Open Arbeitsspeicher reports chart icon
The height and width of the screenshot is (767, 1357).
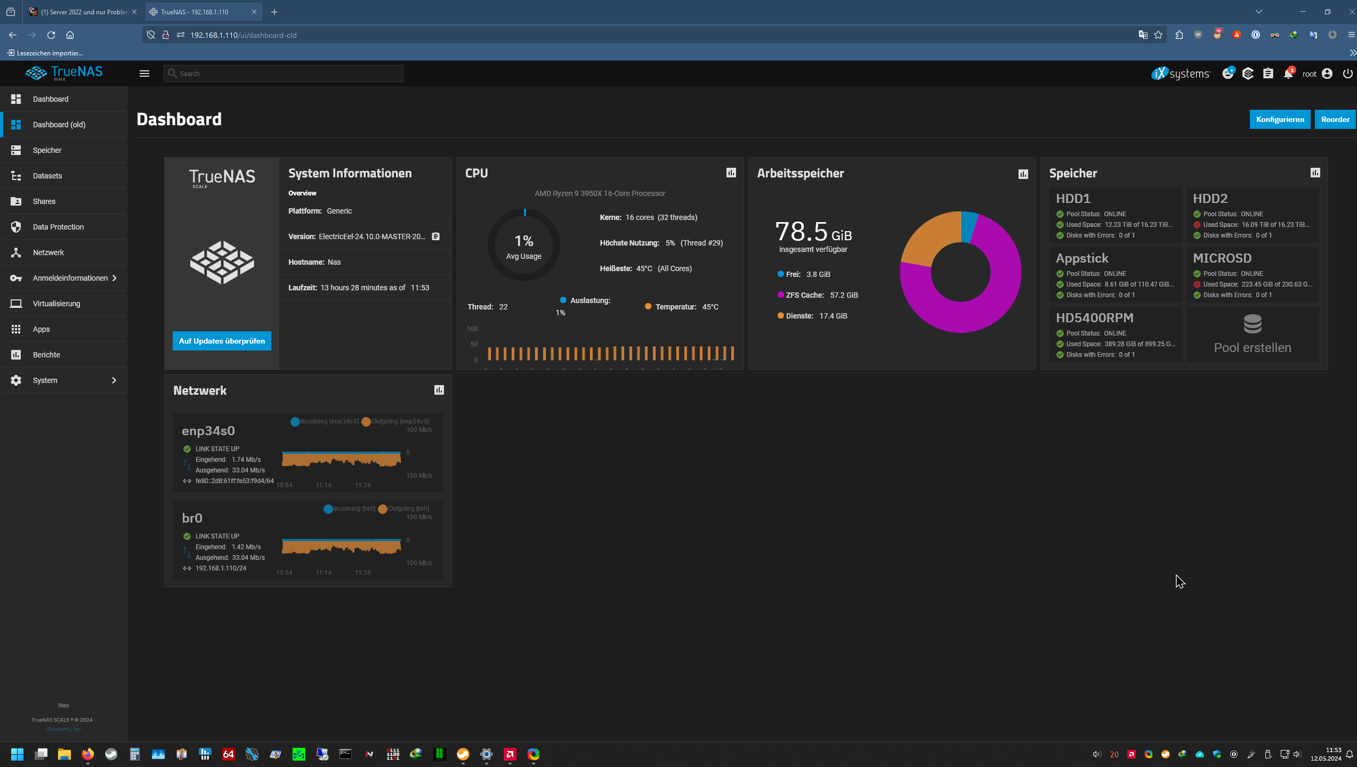click(1023, 174)
